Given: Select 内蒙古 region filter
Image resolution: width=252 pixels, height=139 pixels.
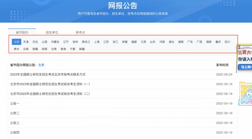Looking at the screenshot, I should click(x=55, y=42).
